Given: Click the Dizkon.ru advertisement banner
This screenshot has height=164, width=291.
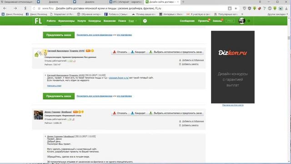Looking at the screenshot, I should [233, 67].
